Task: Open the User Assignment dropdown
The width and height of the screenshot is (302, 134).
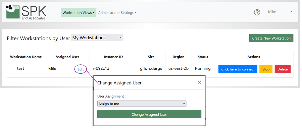Action: 142,104
